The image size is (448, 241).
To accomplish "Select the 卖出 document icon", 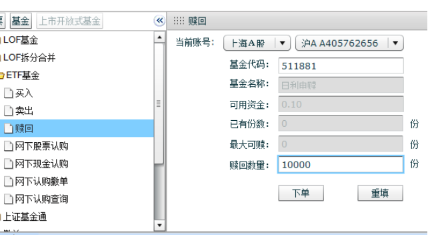I will [9, 111].
